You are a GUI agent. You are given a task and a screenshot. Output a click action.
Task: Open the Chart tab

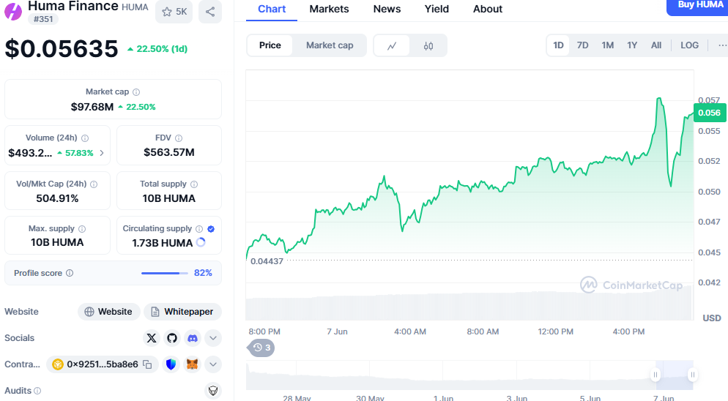point(272,9)
